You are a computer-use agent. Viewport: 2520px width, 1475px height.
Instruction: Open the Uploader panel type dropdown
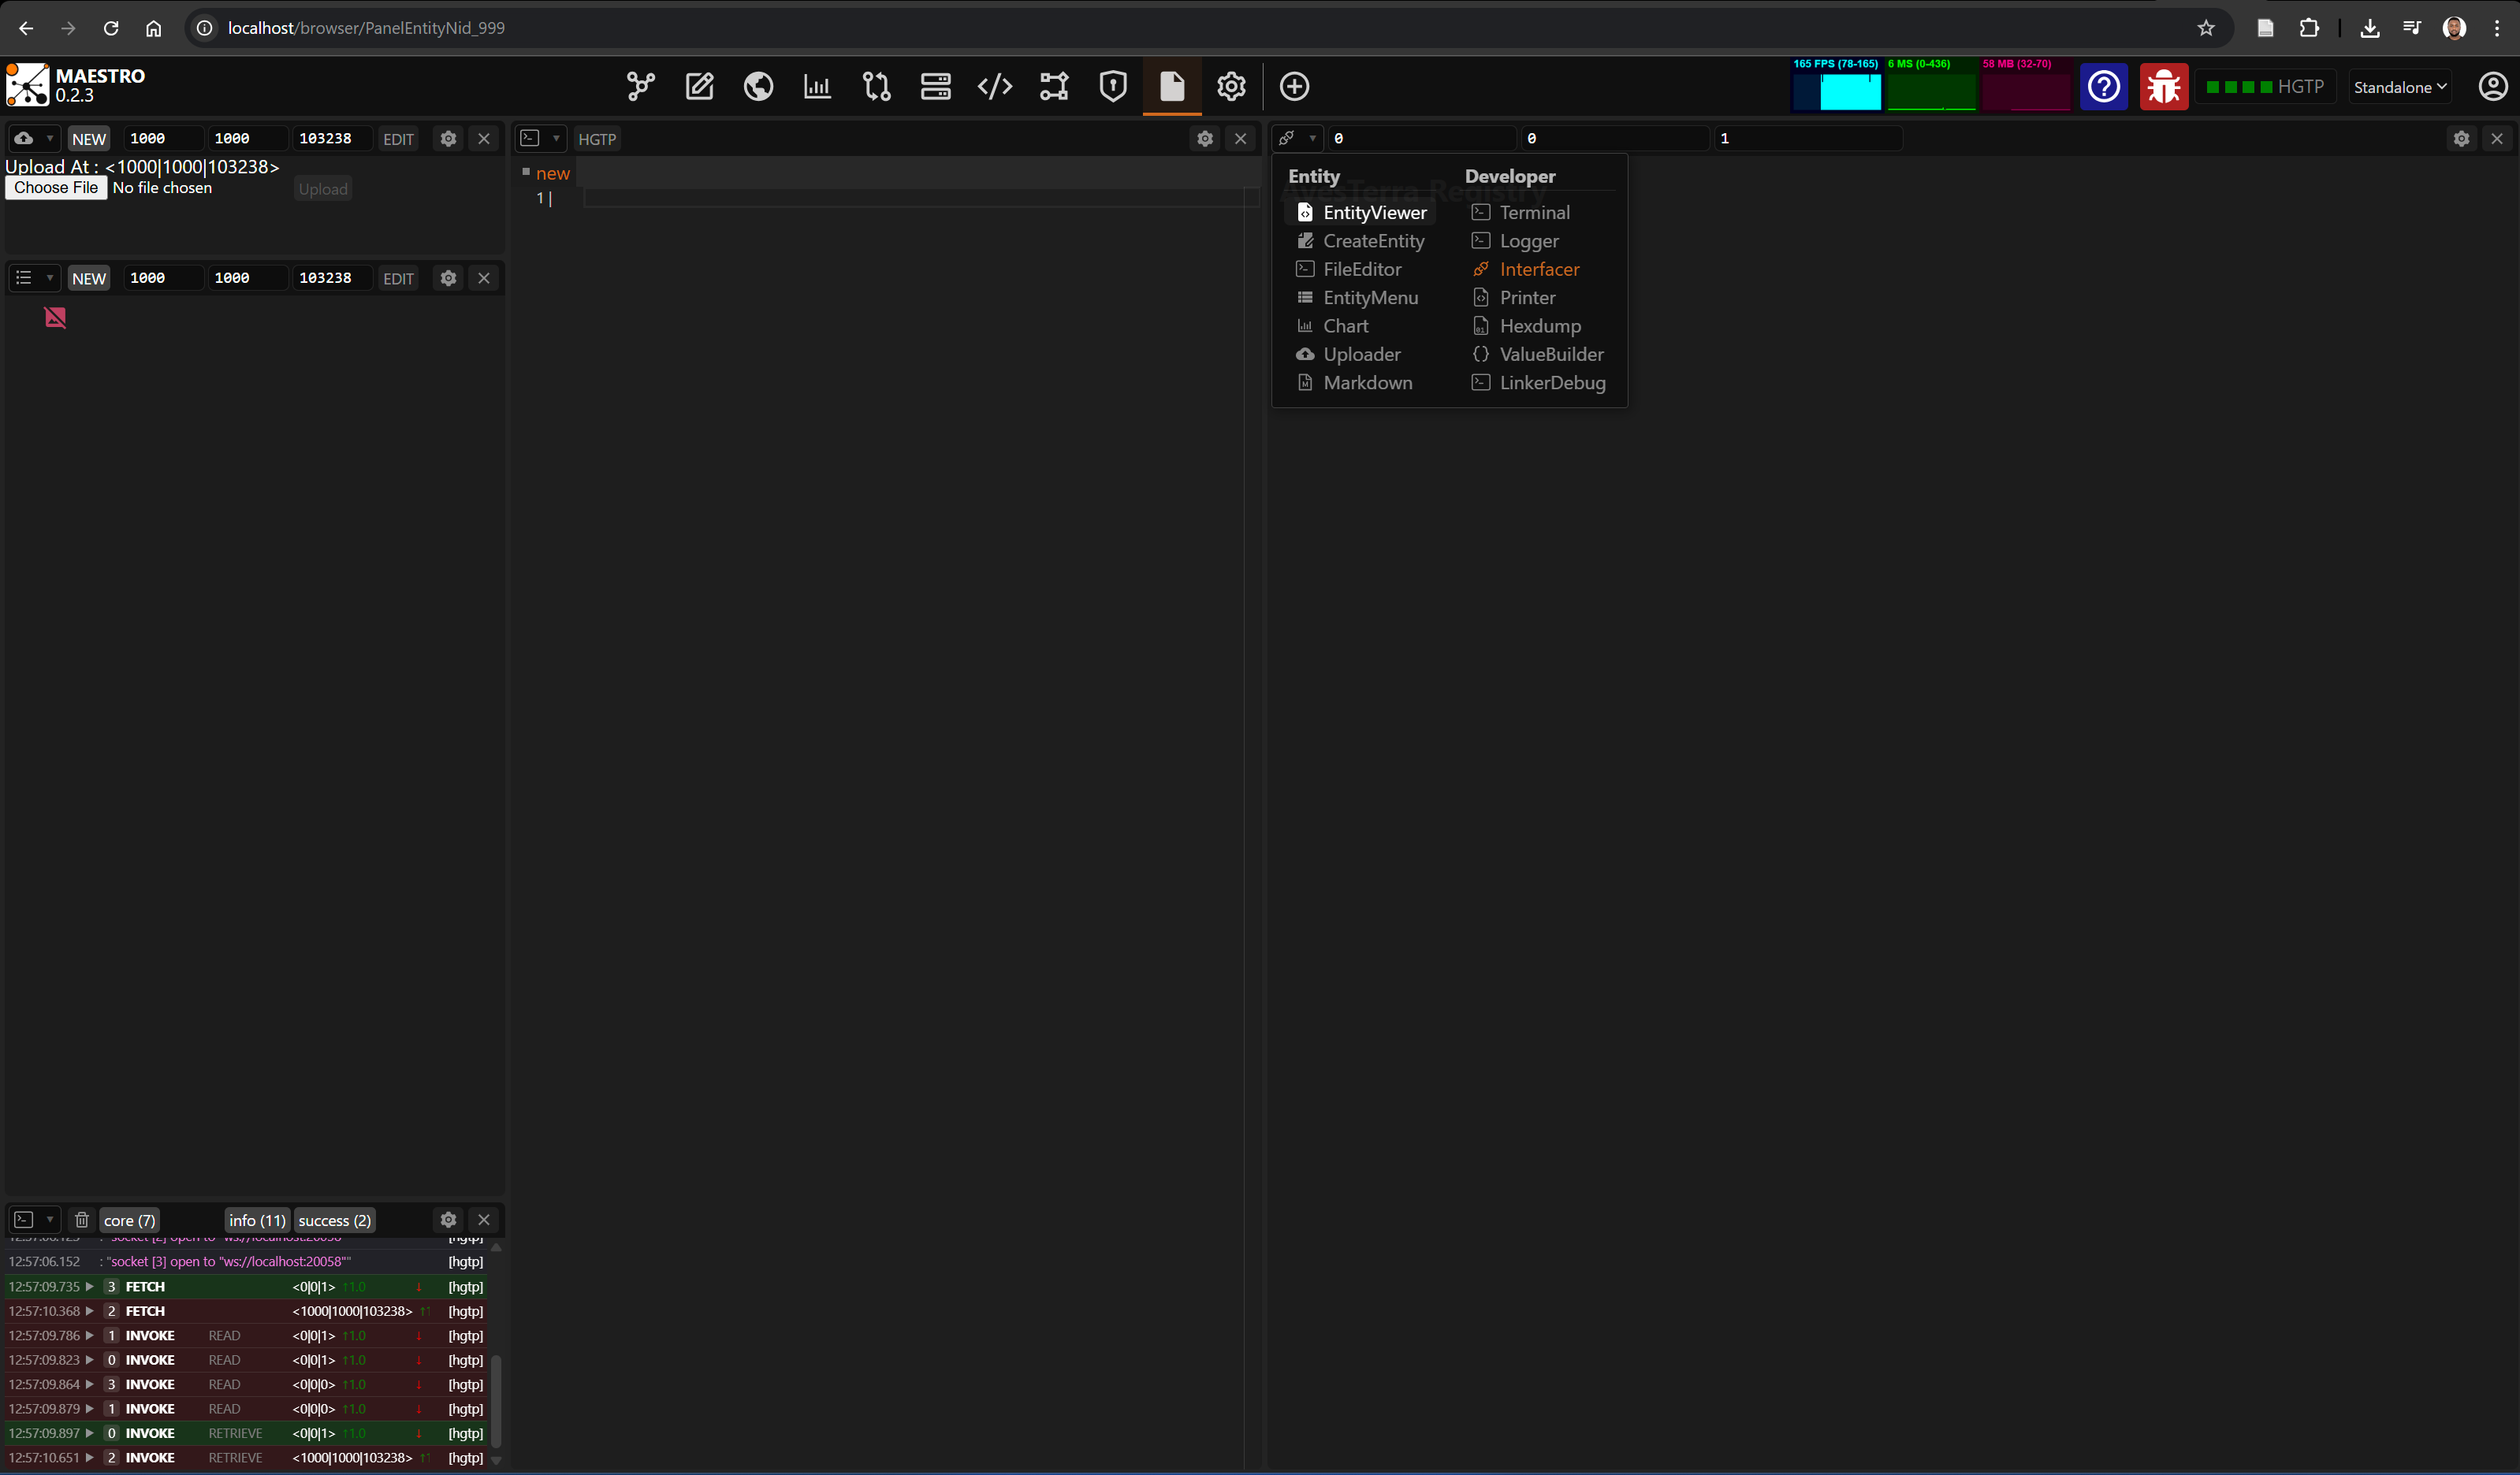(34, 139)
